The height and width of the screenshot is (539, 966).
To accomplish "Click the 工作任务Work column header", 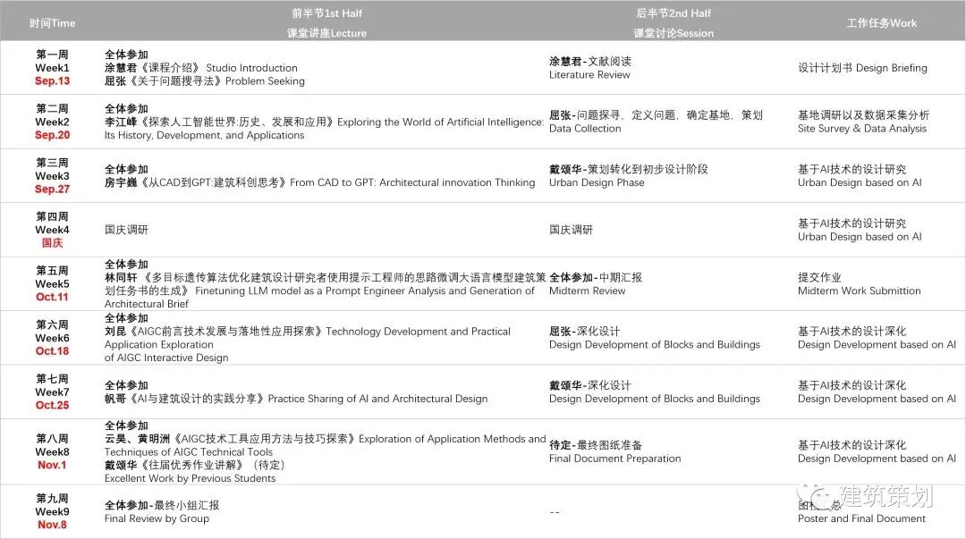I will point(881,23).
